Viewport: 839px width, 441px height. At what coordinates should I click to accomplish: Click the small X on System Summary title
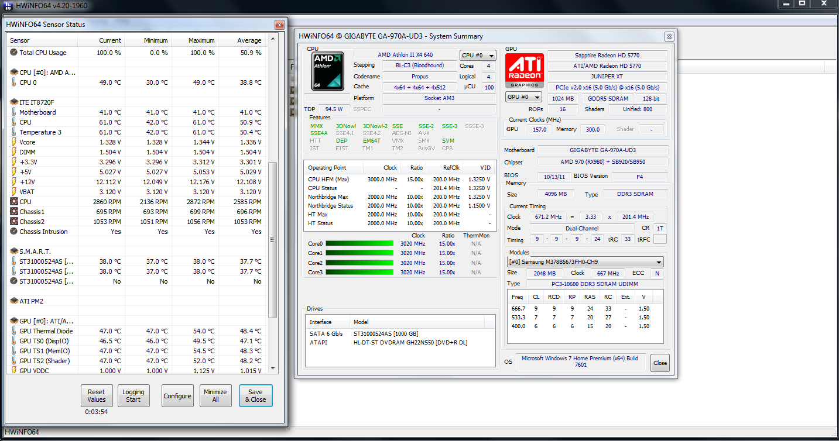[669, 36]
